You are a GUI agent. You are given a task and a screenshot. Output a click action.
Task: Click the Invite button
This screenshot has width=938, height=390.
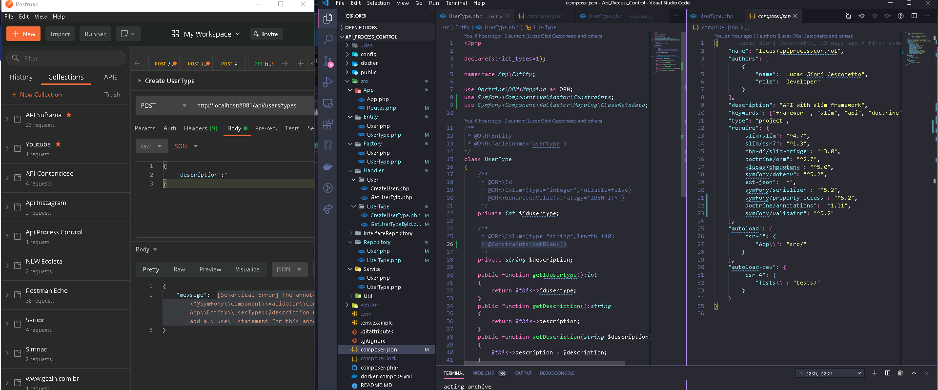266,34
